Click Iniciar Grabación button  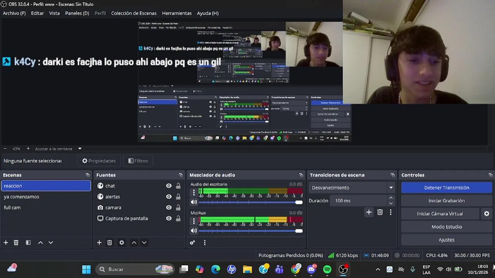(446, 201)
